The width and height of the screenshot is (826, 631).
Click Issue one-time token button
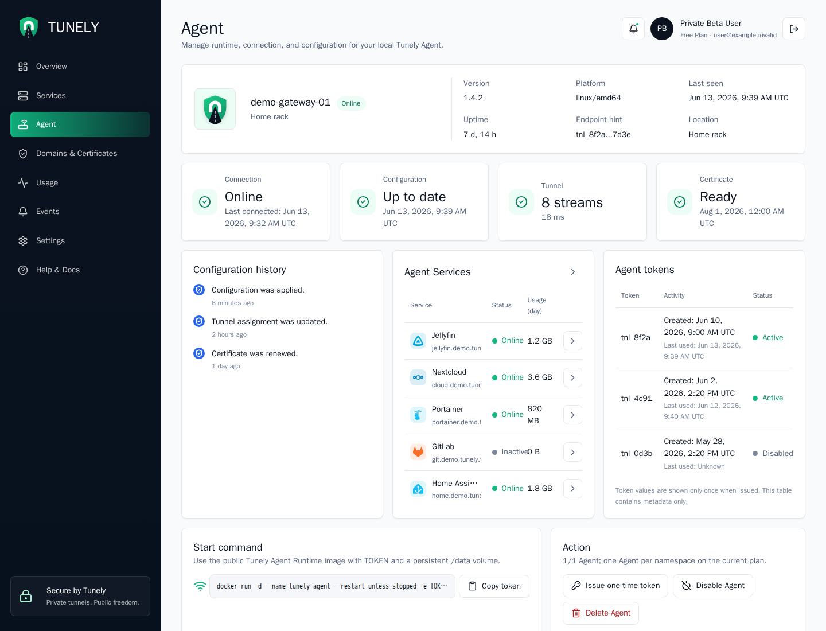615,586
